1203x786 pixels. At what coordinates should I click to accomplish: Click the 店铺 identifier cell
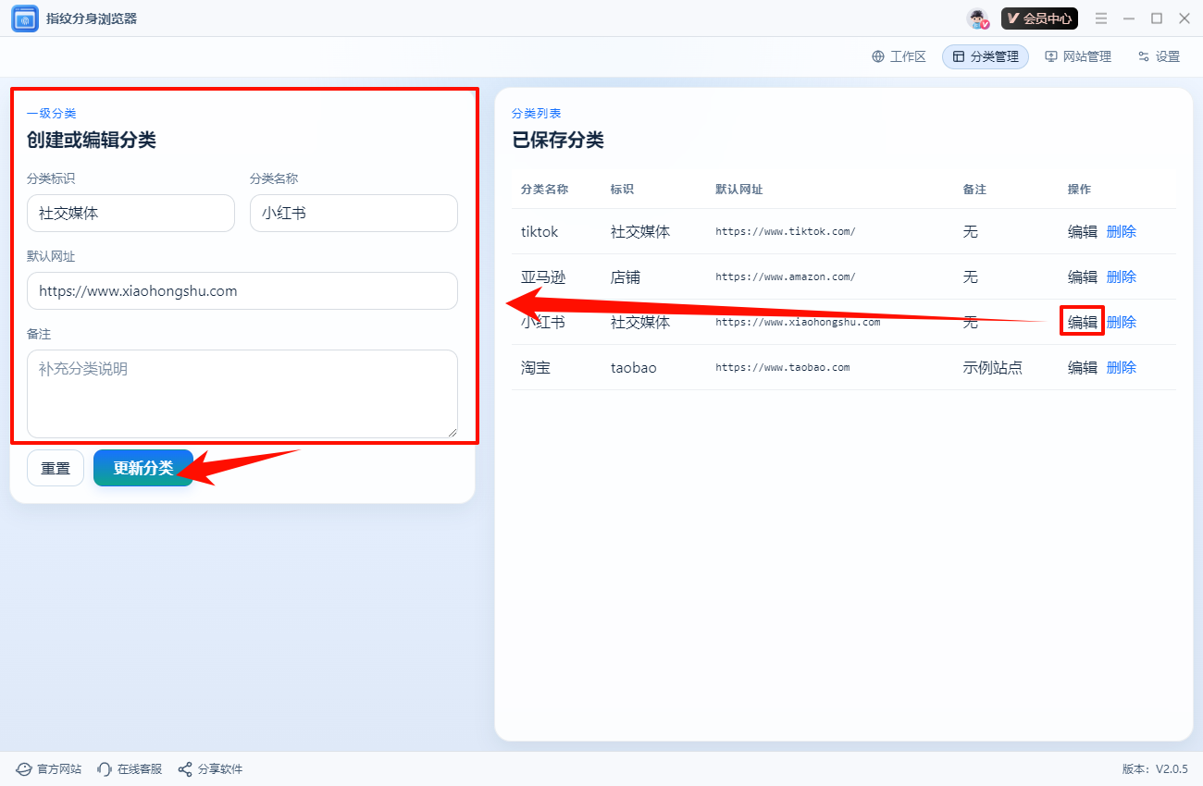(x=626, y=276)
